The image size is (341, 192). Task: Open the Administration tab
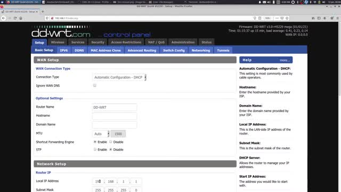[x=183, y=42]
